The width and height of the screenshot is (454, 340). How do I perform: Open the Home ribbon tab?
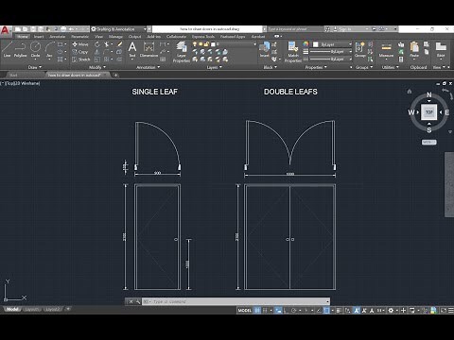point(23,37)
